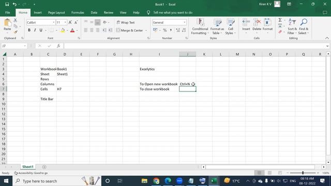The height and width of the screenshot is (186, 331).
Task: Open the Calibri font name dropdown
Action: click(x=54, y=22)
